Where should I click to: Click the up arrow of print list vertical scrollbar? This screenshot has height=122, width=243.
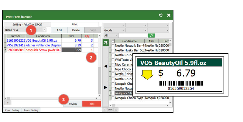99,36
